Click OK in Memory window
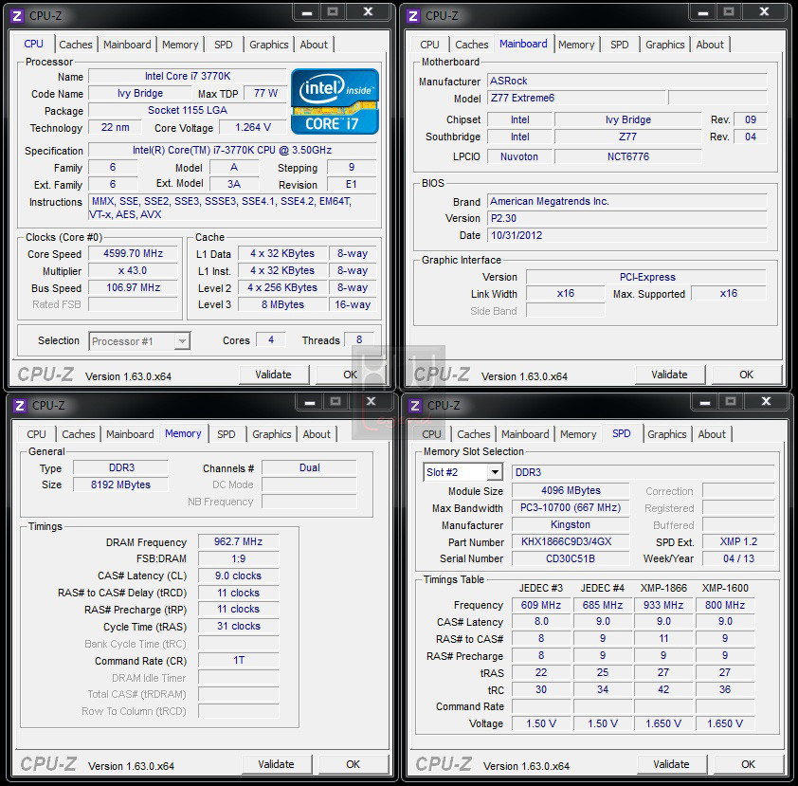This screenshot has width=798, height=786. point(354,764)
